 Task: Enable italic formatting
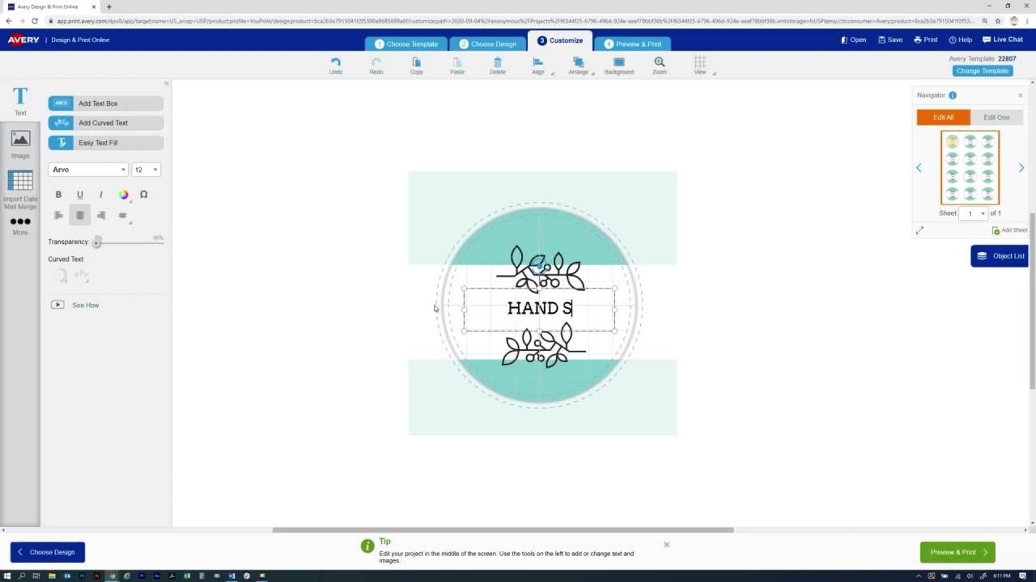point(100,194)
